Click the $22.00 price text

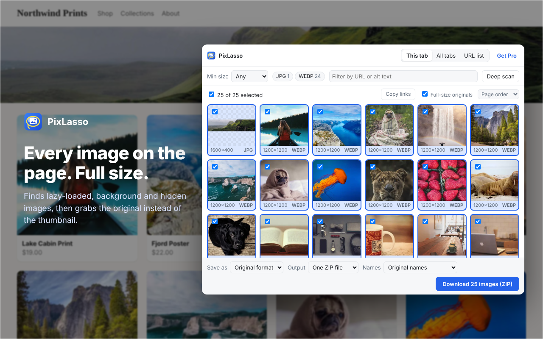pos(162,253)
